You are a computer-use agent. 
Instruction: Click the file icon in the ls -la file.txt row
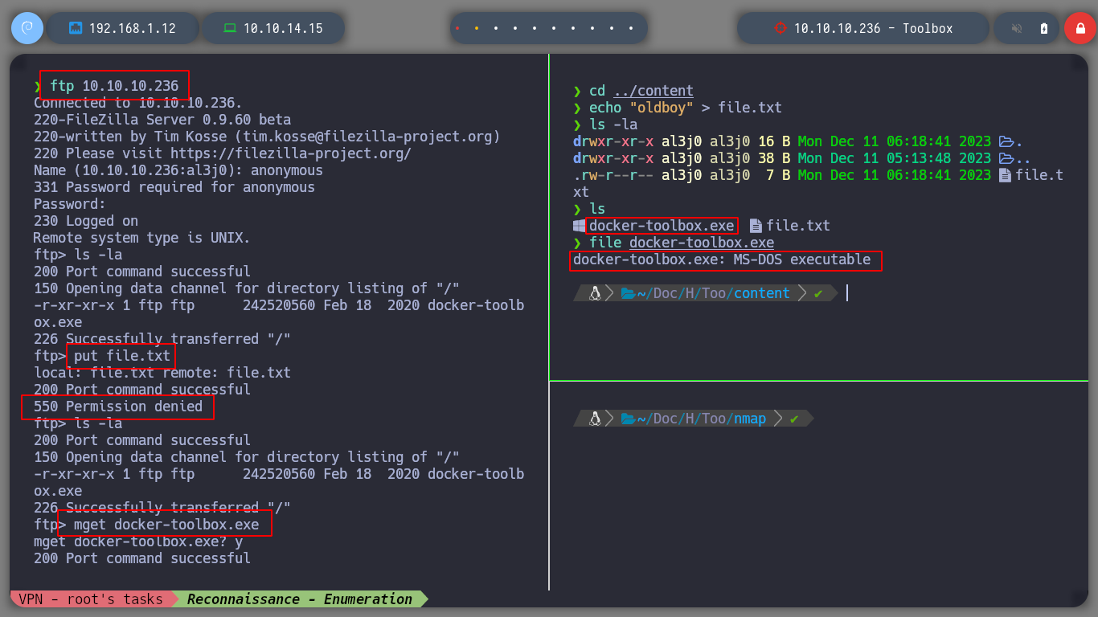pos(1005,175)
